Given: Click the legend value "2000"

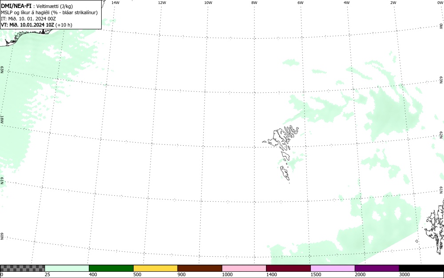Looking at the screenshot, I should click(x=360, y=274).
